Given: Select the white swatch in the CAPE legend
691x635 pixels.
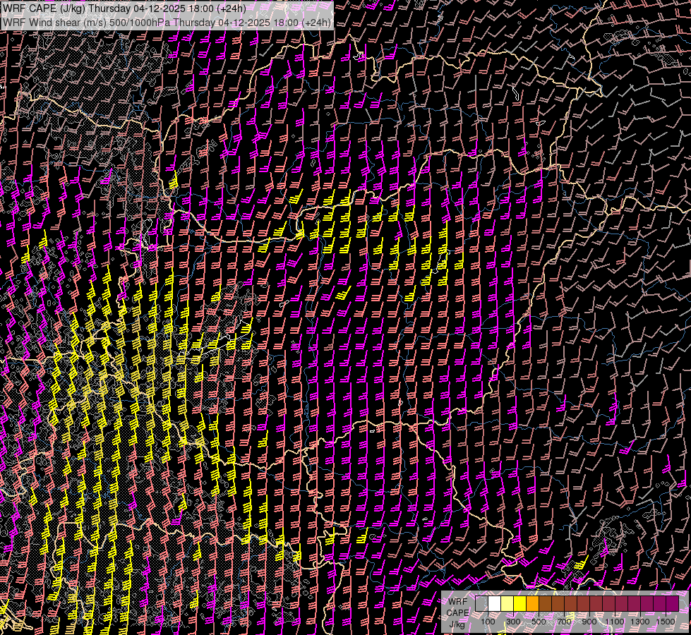Looking at the screenshot, I should click(x=494, y=604).
